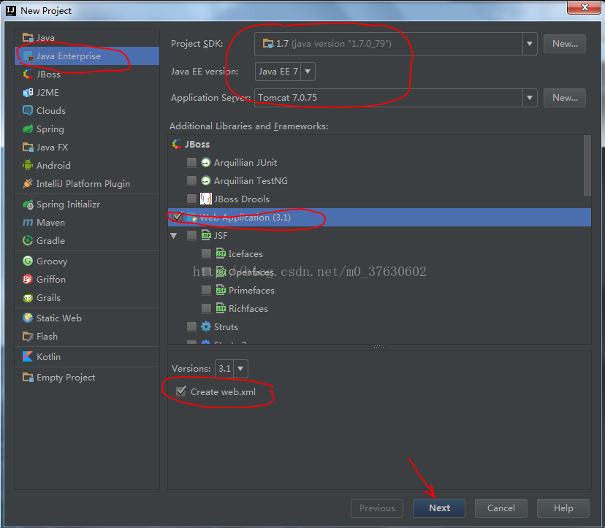Check the JSF framework checkbox
The width and height of the screenshot is (605, 528).
[191, 235]
